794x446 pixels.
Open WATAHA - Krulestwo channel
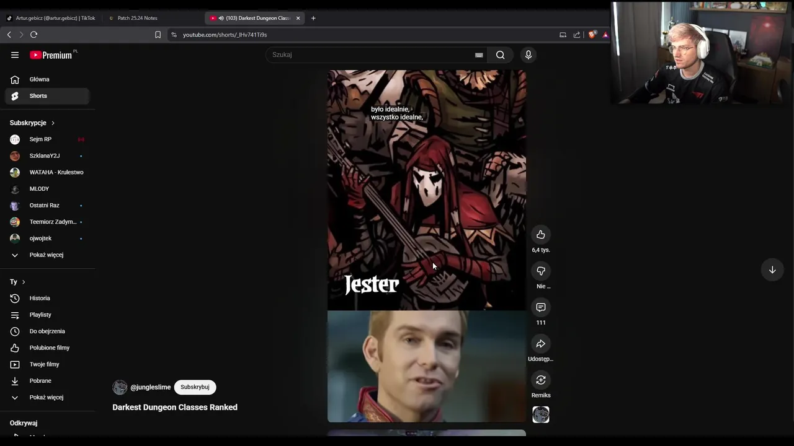(47, 172)
